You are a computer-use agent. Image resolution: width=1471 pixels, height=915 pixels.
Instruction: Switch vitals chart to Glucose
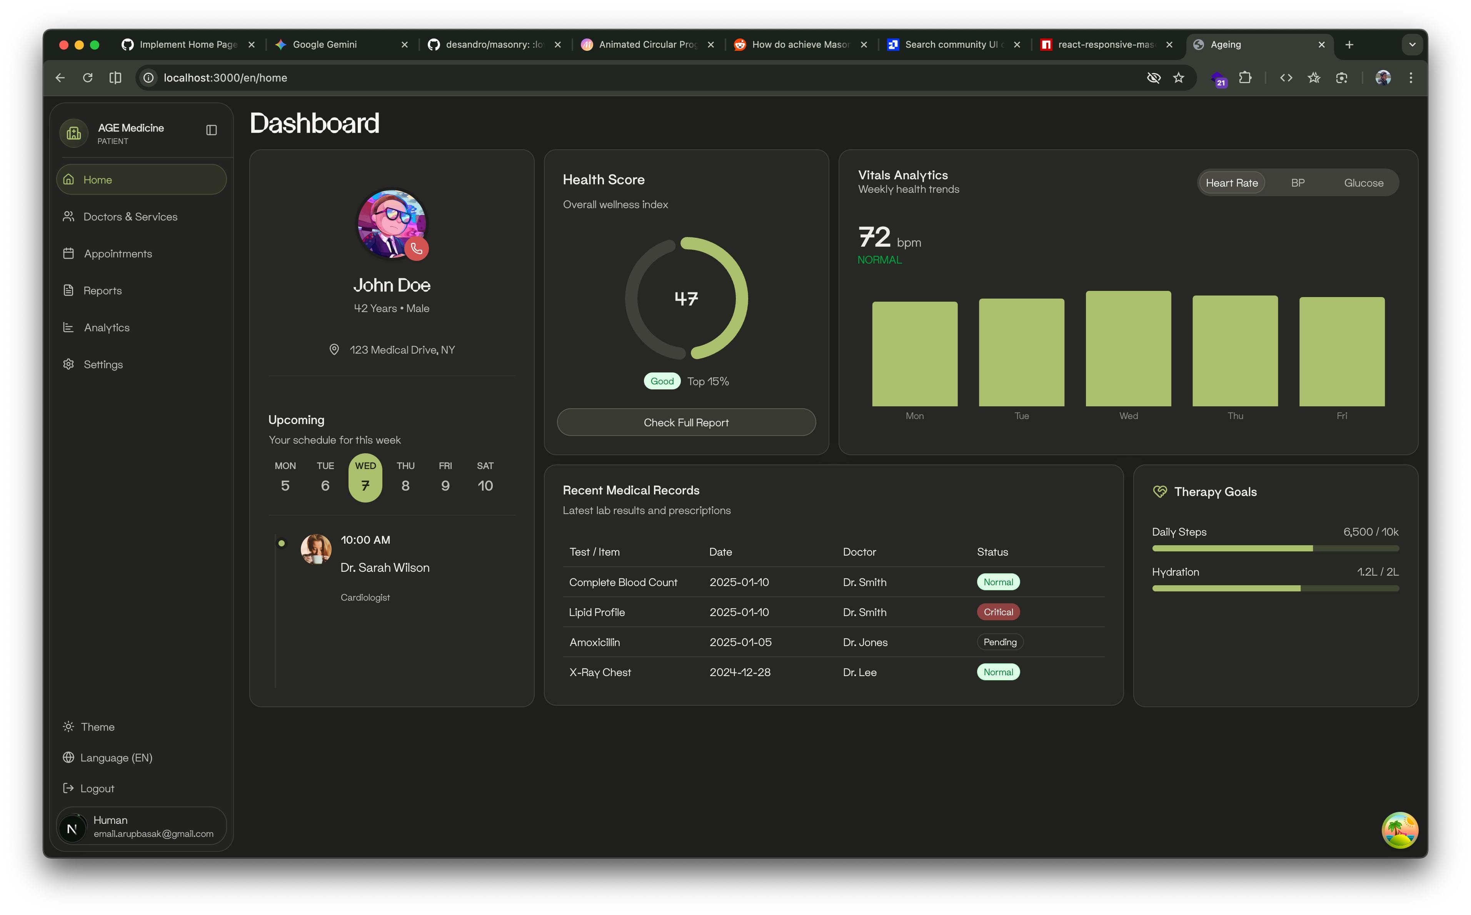pyautogui.click(x=1363, y=183)
